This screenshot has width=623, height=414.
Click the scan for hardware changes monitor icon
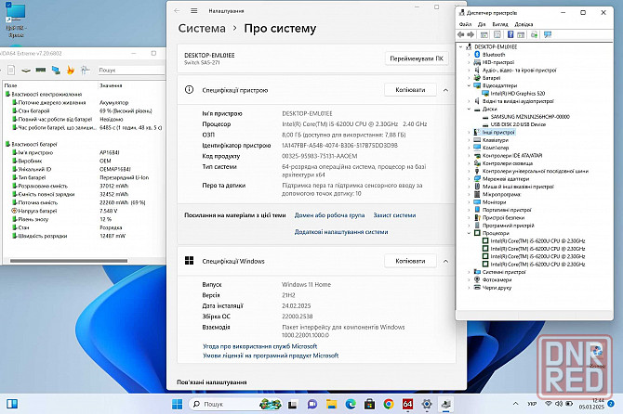pyautogui.click(x=548, y=35)
